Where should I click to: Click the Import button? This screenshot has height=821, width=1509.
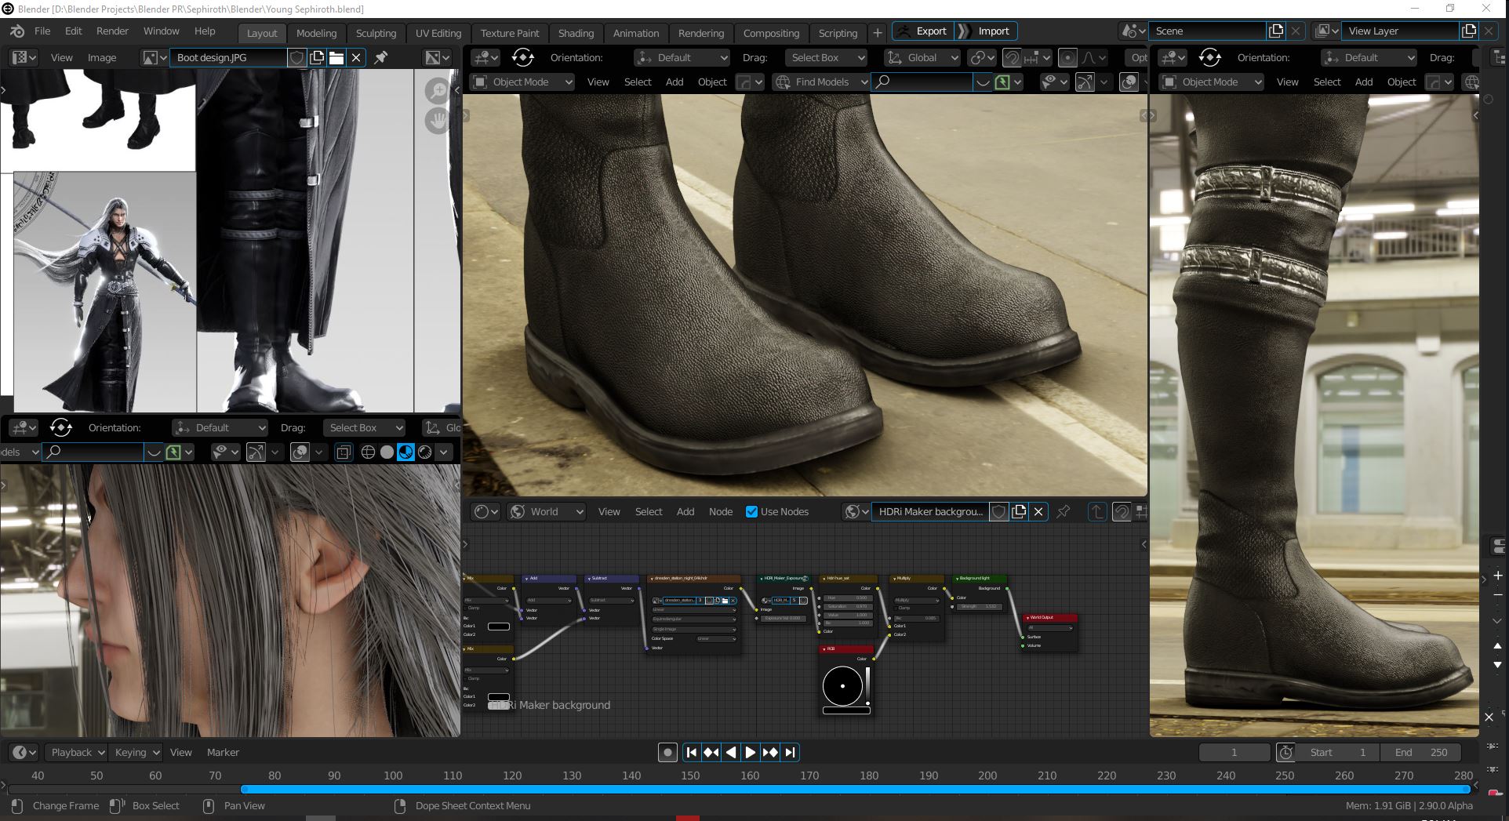click(986, 31)
